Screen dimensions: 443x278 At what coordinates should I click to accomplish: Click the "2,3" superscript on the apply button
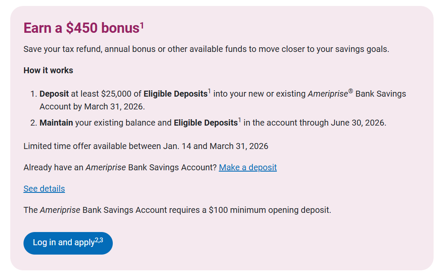(x=99, y=240)
